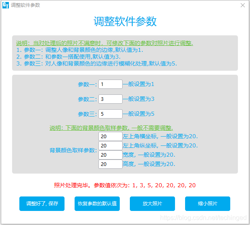This screenshot has height=225, width=250.
Task: Click the 参数一 input field
Action: click(110, 84)
